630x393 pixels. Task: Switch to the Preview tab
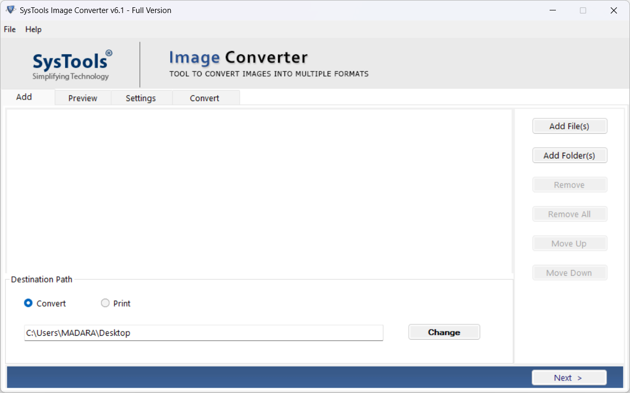(83, 98)
